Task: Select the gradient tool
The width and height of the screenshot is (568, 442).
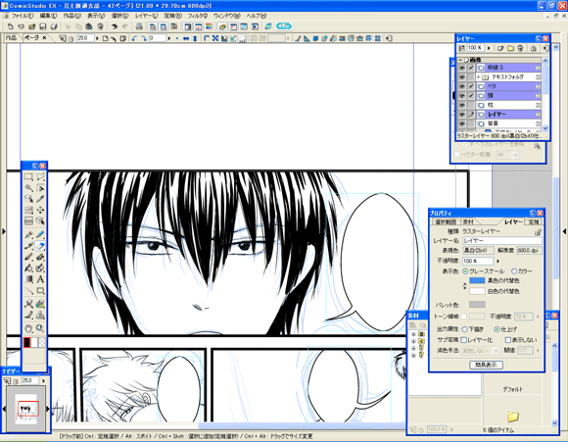Action: (x=28, y=279)
